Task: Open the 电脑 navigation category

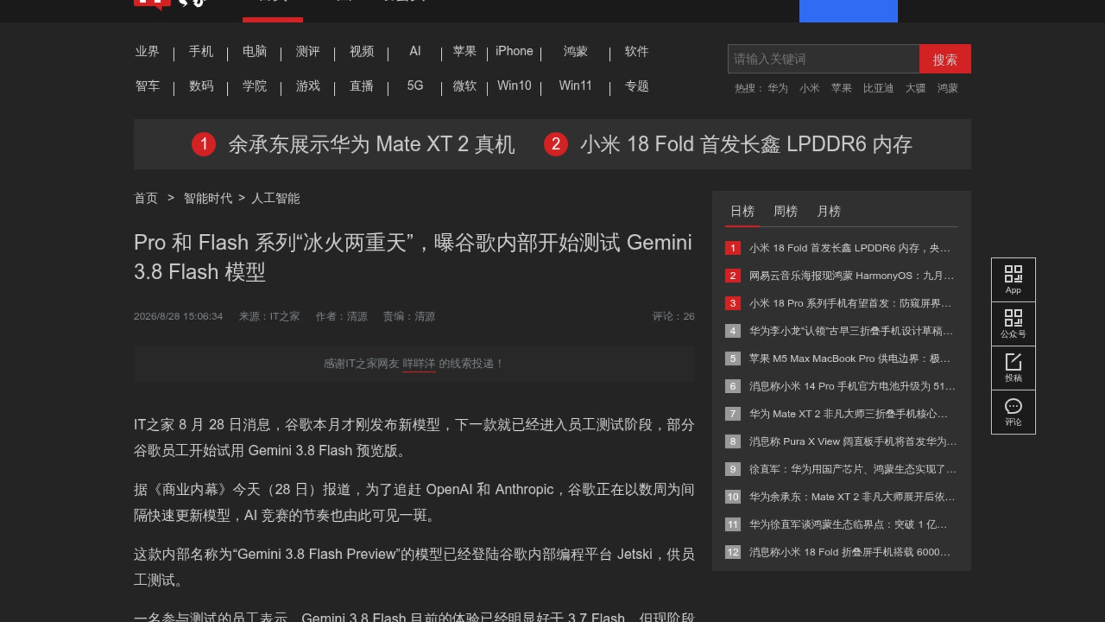Action: click(254, 51)
